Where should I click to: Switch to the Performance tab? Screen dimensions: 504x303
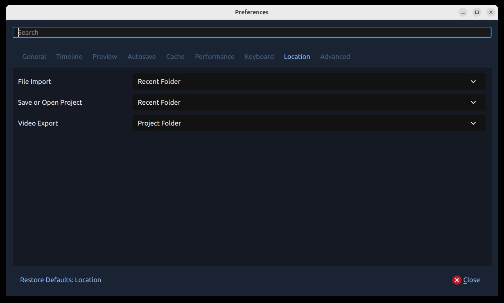[x=215, y=56]
